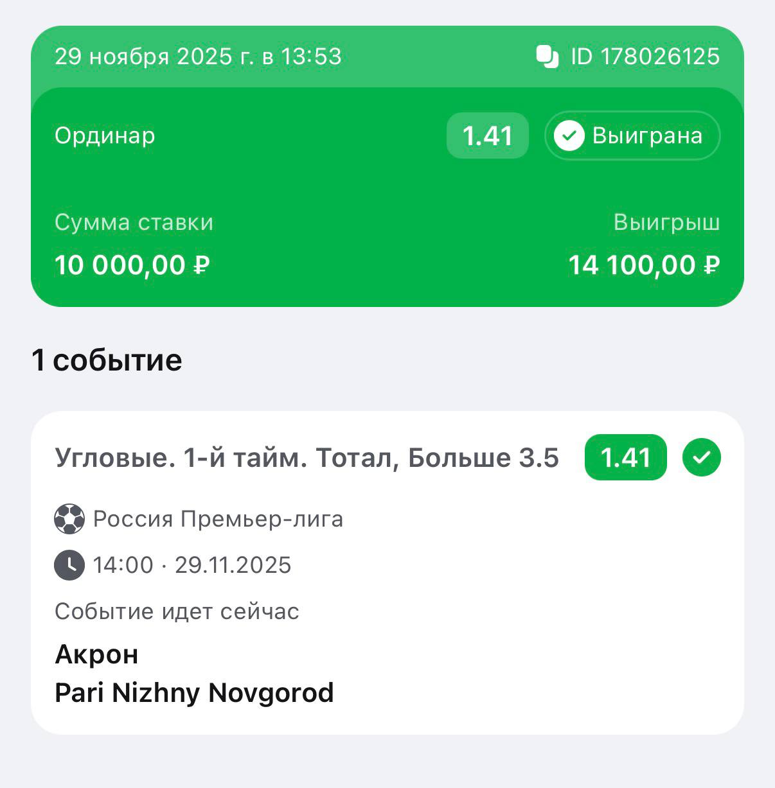
Task: Open the Акрон team name
Action: pos(96,654)
